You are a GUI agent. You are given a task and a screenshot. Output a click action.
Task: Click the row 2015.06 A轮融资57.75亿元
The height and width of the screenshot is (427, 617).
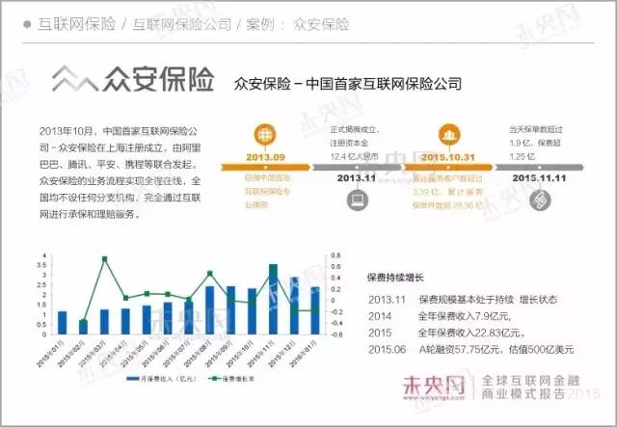pos(471,350)
